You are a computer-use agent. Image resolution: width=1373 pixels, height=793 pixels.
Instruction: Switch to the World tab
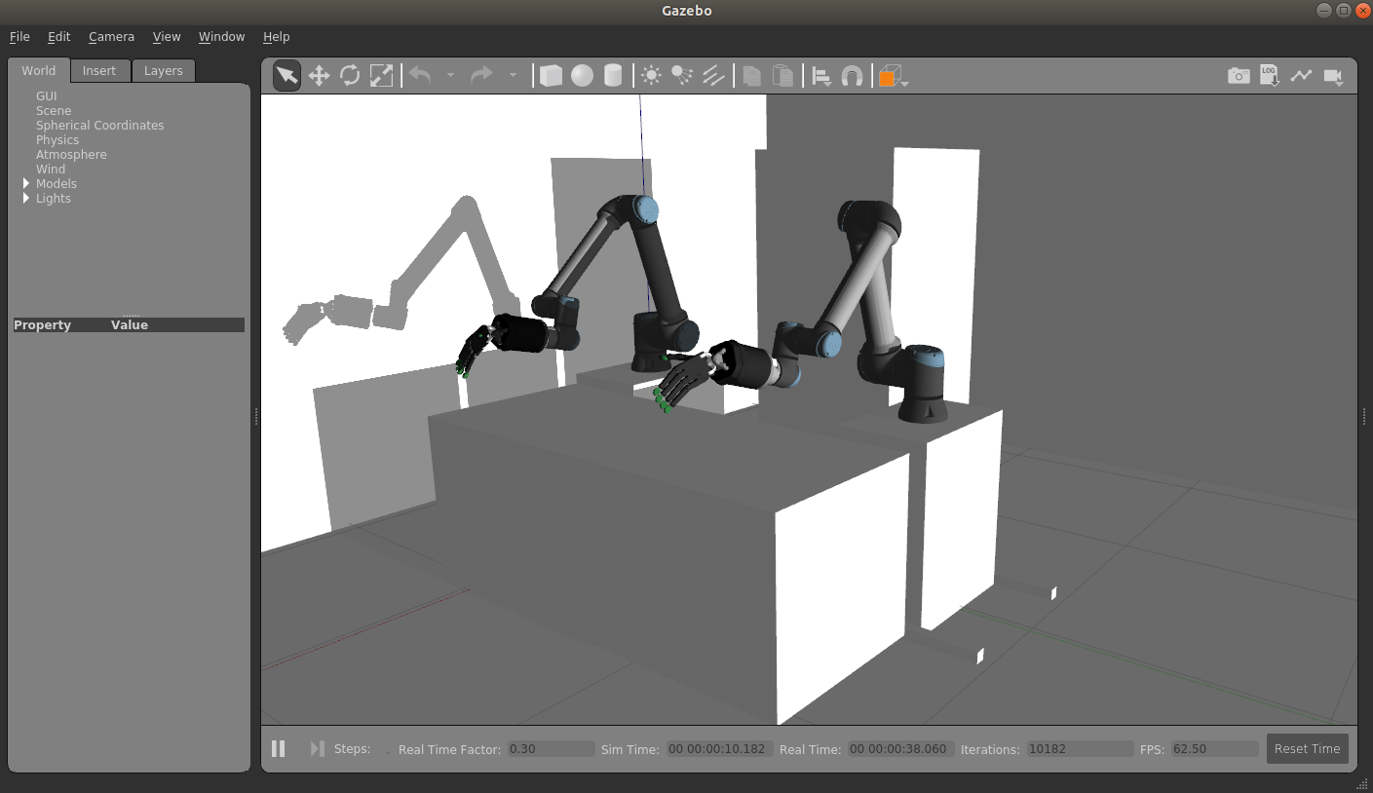39,70
